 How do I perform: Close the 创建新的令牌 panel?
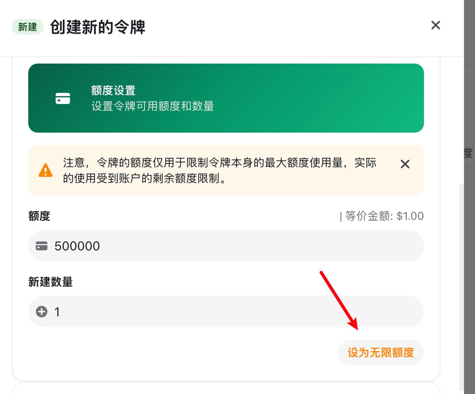[435, 25]
